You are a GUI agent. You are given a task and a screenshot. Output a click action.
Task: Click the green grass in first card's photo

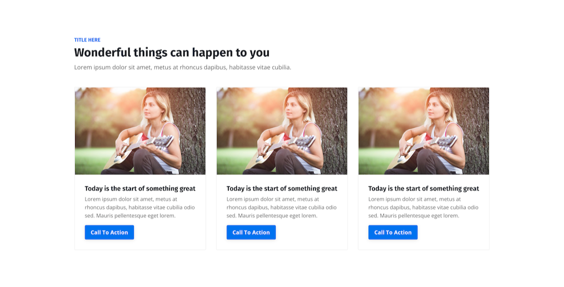[89, 160]
